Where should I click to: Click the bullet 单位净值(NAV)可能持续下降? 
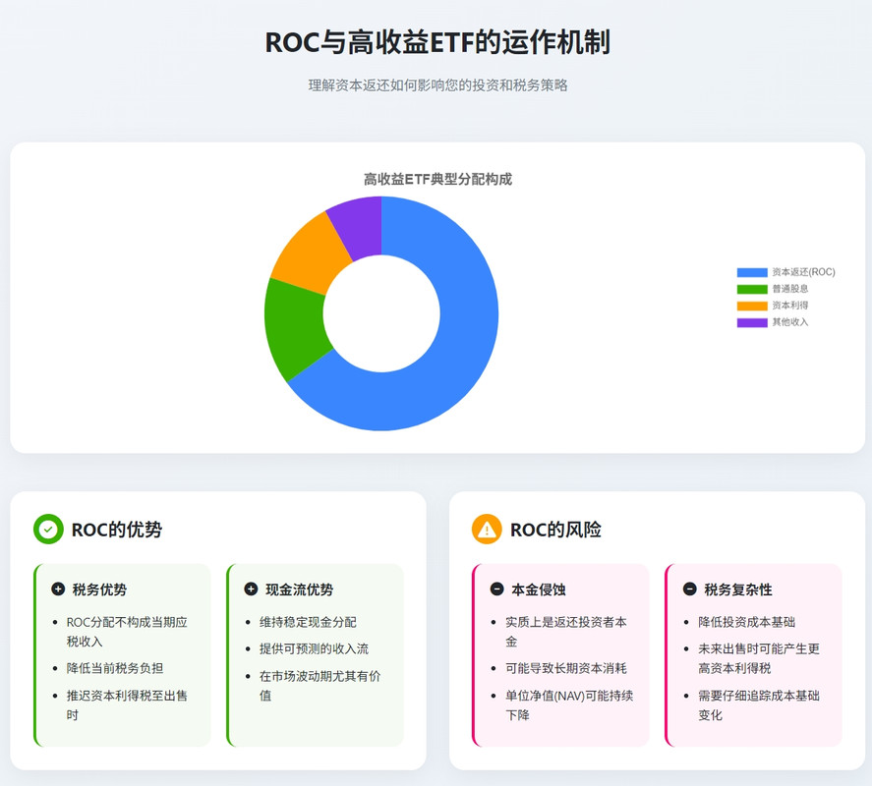(569, 704)
